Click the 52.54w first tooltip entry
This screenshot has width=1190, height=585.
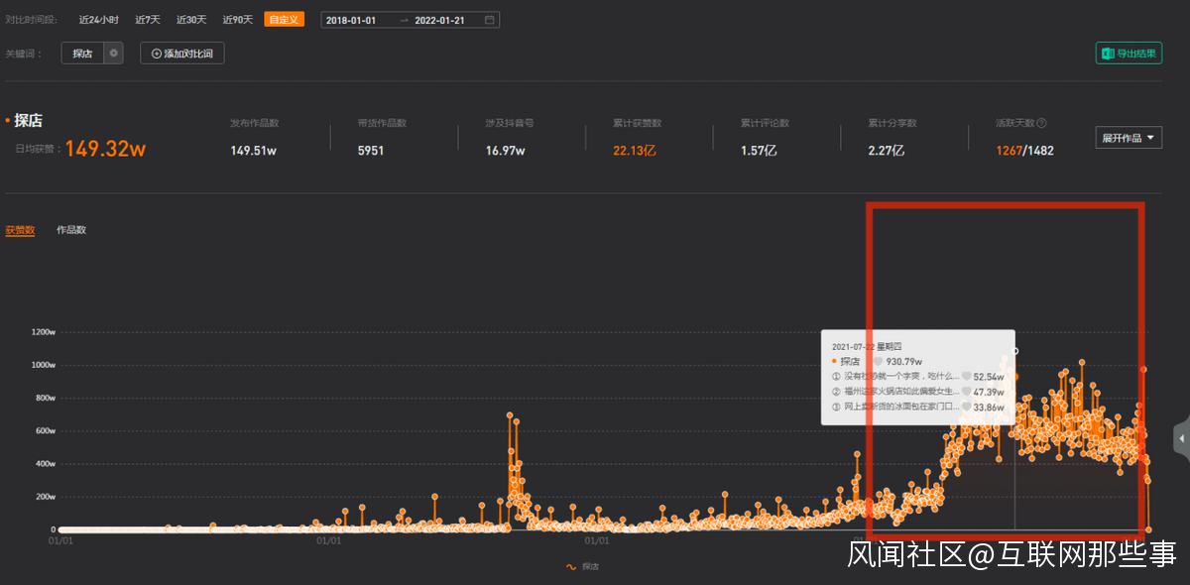(x=989, y=377)
